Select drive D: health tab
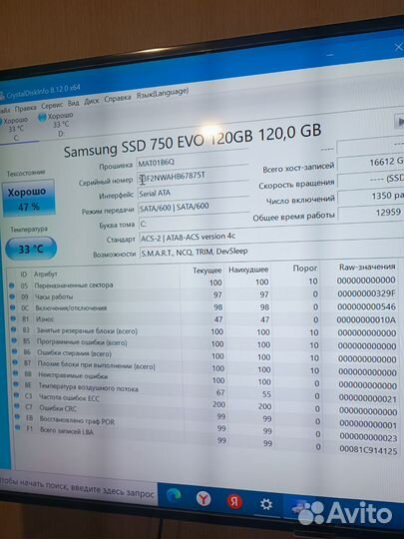Screen dimensions: 404x539 57,124
